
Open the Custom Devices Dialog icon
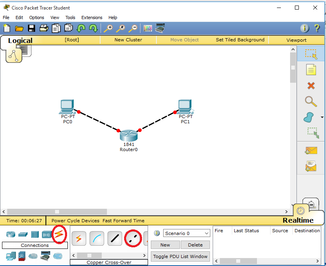(x=160, y=28)
